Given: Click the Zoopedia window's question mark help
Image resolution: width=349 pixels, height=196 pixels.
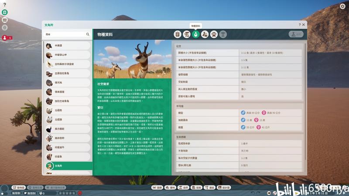Looking at the screenshot, I should 300,25.
